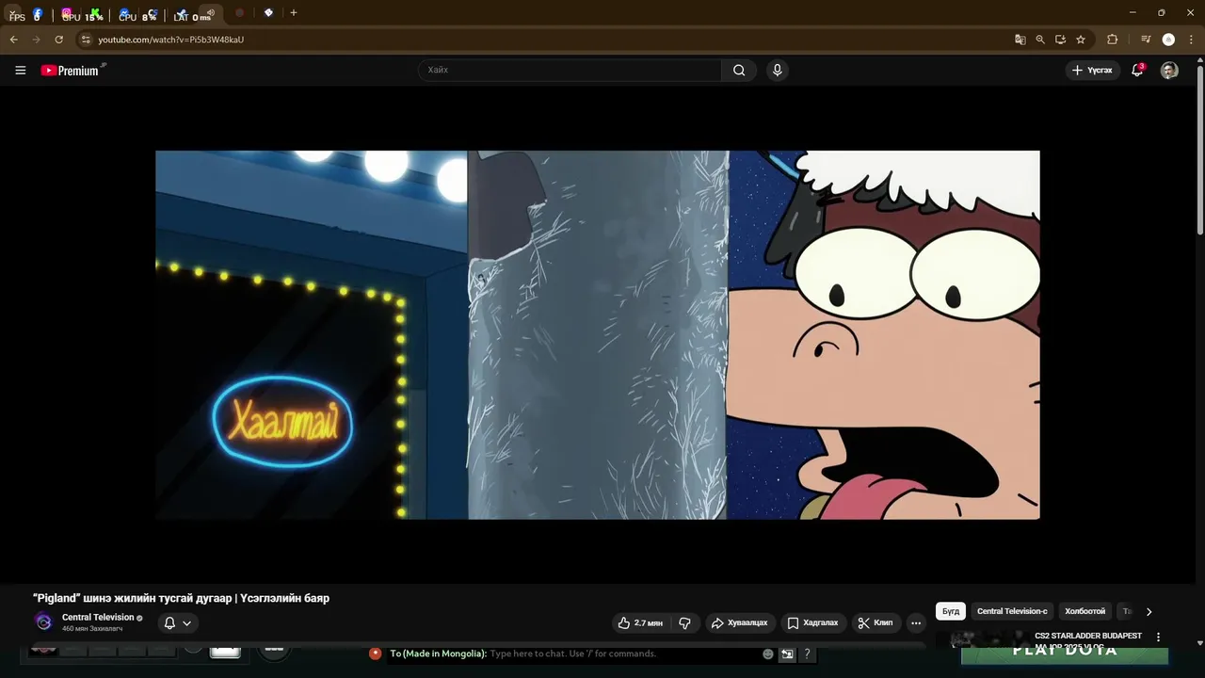
Task: Open chat help question mark
Action: coord(807,654)
